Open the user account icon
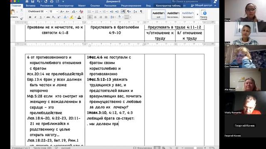Screen dimensions: 266x149 [215, 2]
